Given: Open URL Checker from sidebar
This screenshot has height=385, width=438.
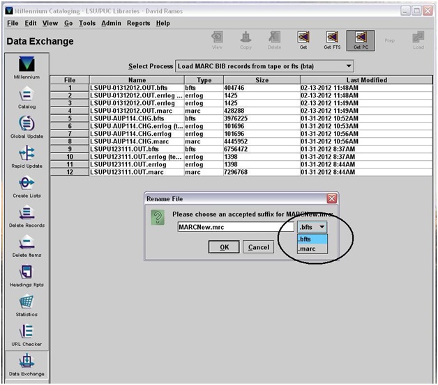Looking at the screenshot, I should pos(27,336).
